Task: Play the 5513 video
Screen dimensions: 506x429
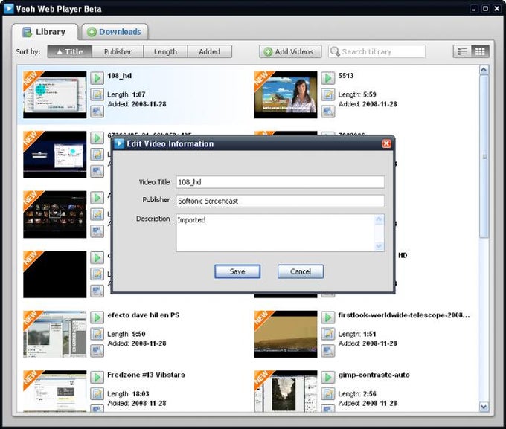Action: pyautogui.click(x=328, y=78)
